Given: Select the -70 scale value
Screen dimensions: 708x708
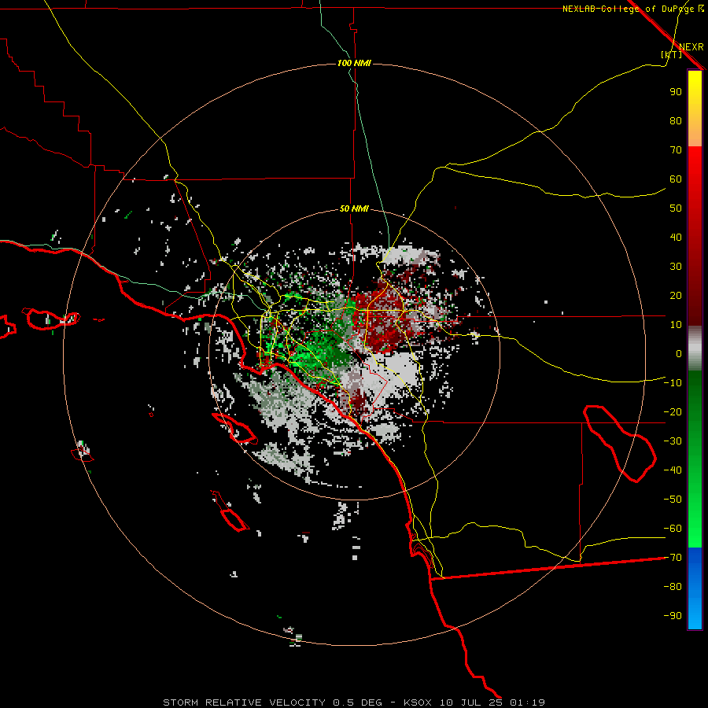Looking at the screenshot, I should (673, 558).
